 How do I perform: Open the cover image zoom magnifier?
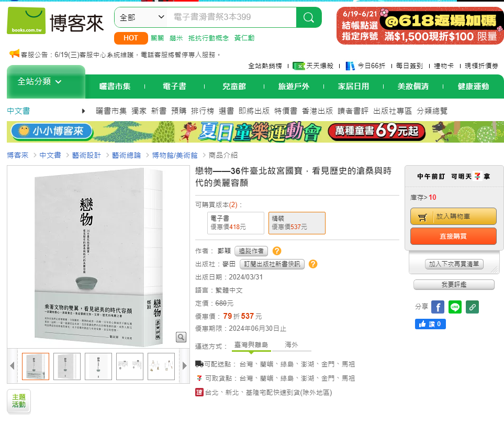coord(181,337)
